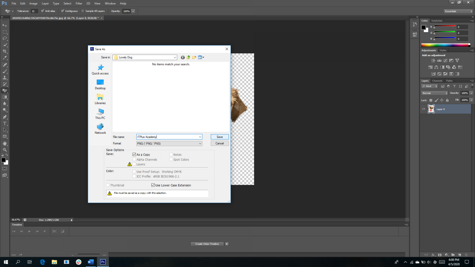Switch to the Channels tab
Image resolution: width=475 pixels, height=267 pixels.
(x=437, y=81)
